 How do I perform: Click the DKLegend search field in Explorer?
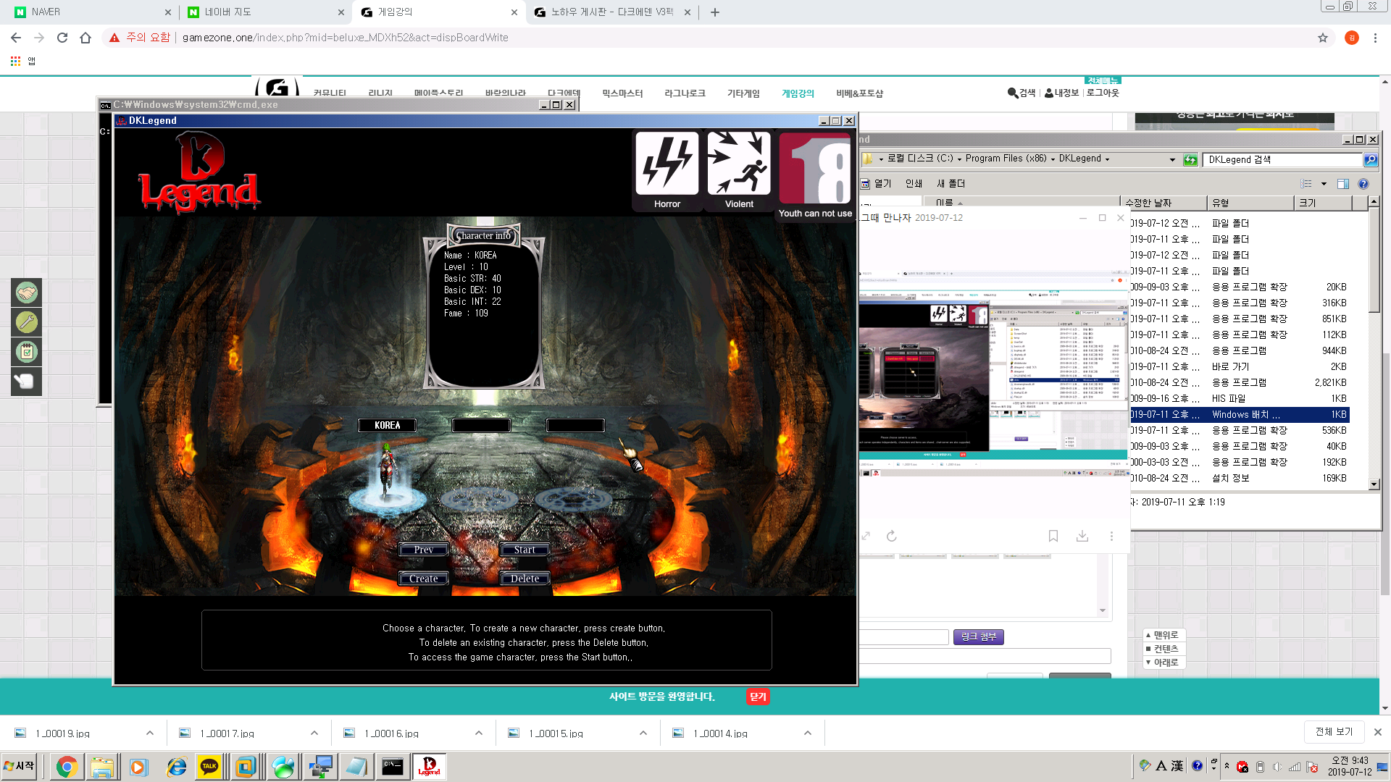point(1282,159)
